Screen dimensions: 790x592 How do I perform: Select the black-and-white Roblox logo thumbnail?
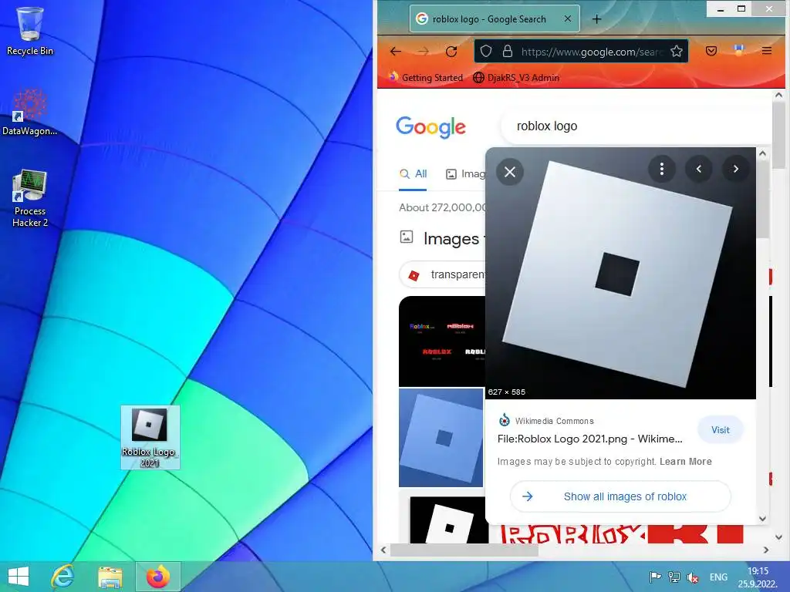coord(449,520)
